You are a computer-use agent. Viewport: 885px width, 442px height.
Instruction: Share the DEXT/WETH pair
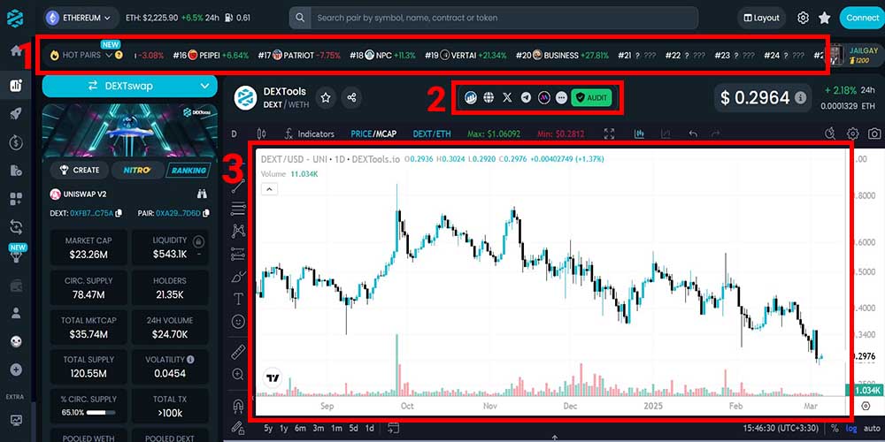click(351, 97)
